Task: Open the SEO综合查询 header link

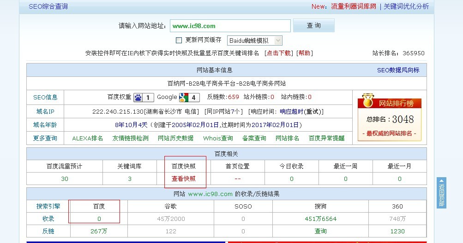Action: click(48, 6)
